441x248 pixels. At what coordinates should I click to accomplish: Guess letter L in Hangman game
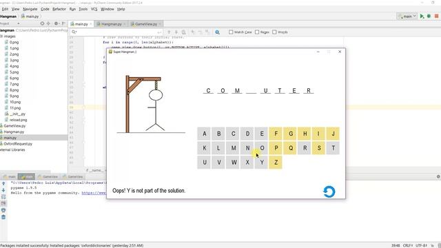pyautogui.click(x=219, y=148)
